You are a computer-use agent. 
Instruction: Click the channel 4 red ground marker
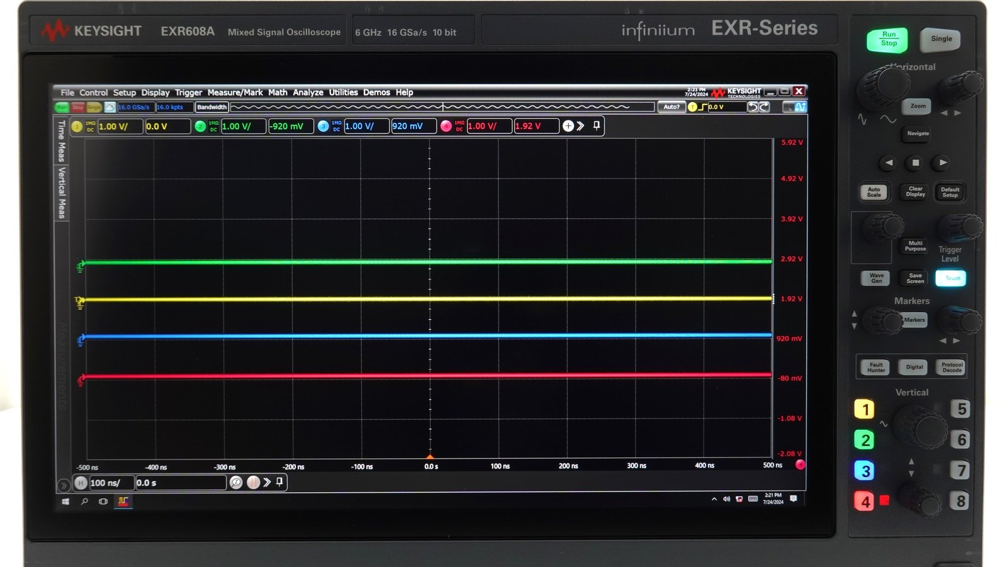pyautogui.click(x=81, y=380)
